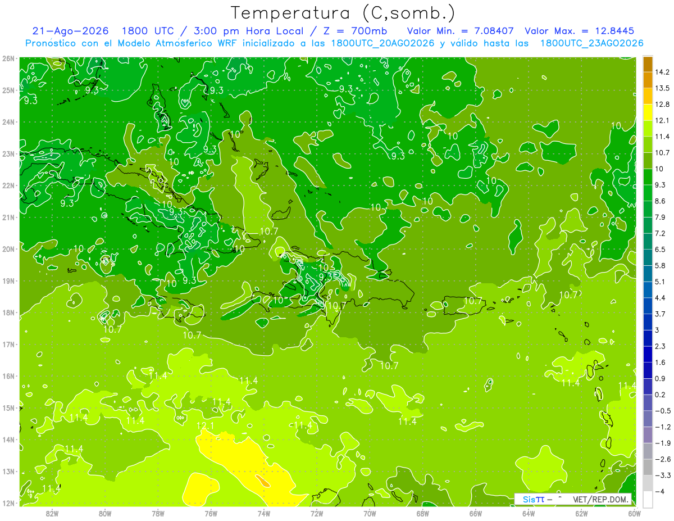Click the legend value '1.6'

[x=661, y=363]
